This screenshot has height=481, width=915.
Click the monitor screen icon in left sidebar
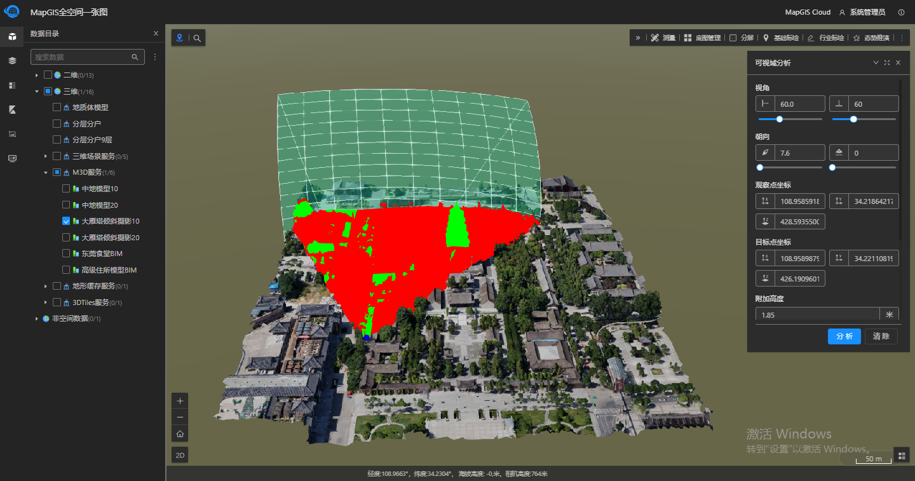(12, 158)
